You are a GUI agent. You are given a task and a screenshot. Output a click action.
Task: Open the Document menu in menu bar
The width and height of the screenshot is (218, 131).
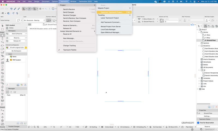click(46, 2)
